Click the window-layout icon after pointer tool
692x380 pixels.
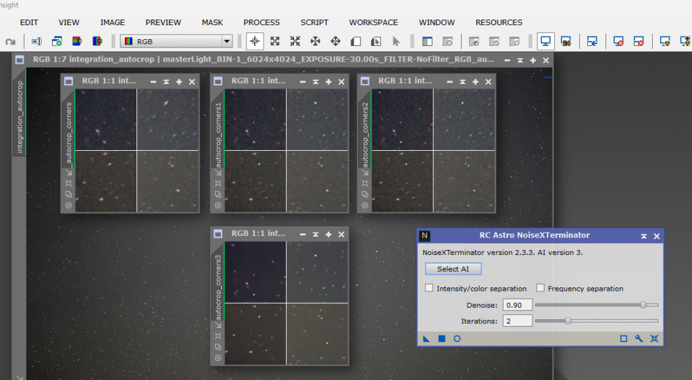pyautogui.click(x=427, y=41)
